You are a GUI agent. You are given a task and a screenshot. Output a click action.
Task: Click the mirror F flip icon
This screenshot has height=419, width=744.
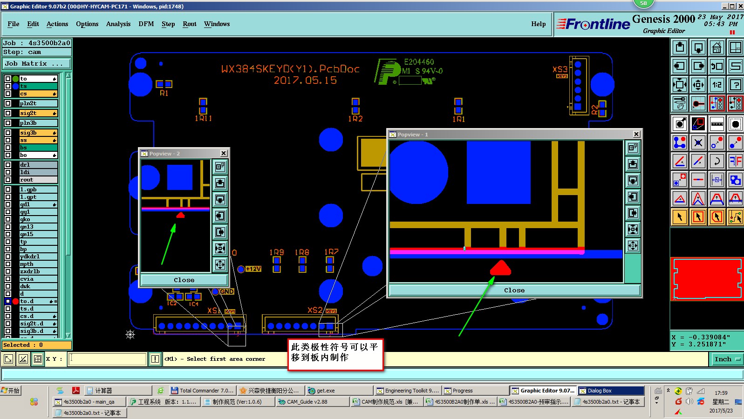click(736, 161)
